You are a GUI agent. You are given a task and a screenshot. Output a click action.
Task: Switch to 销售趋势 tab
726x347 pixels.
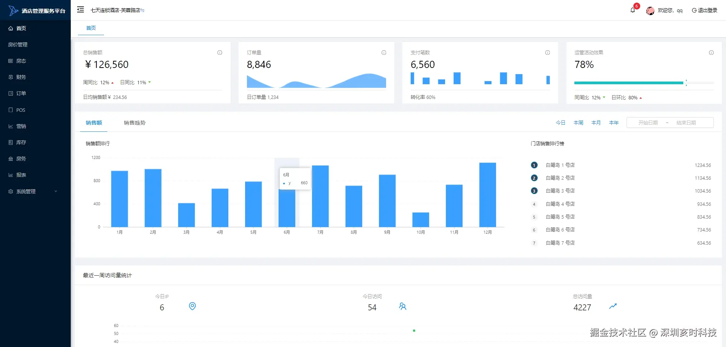[x=135, y=123]
